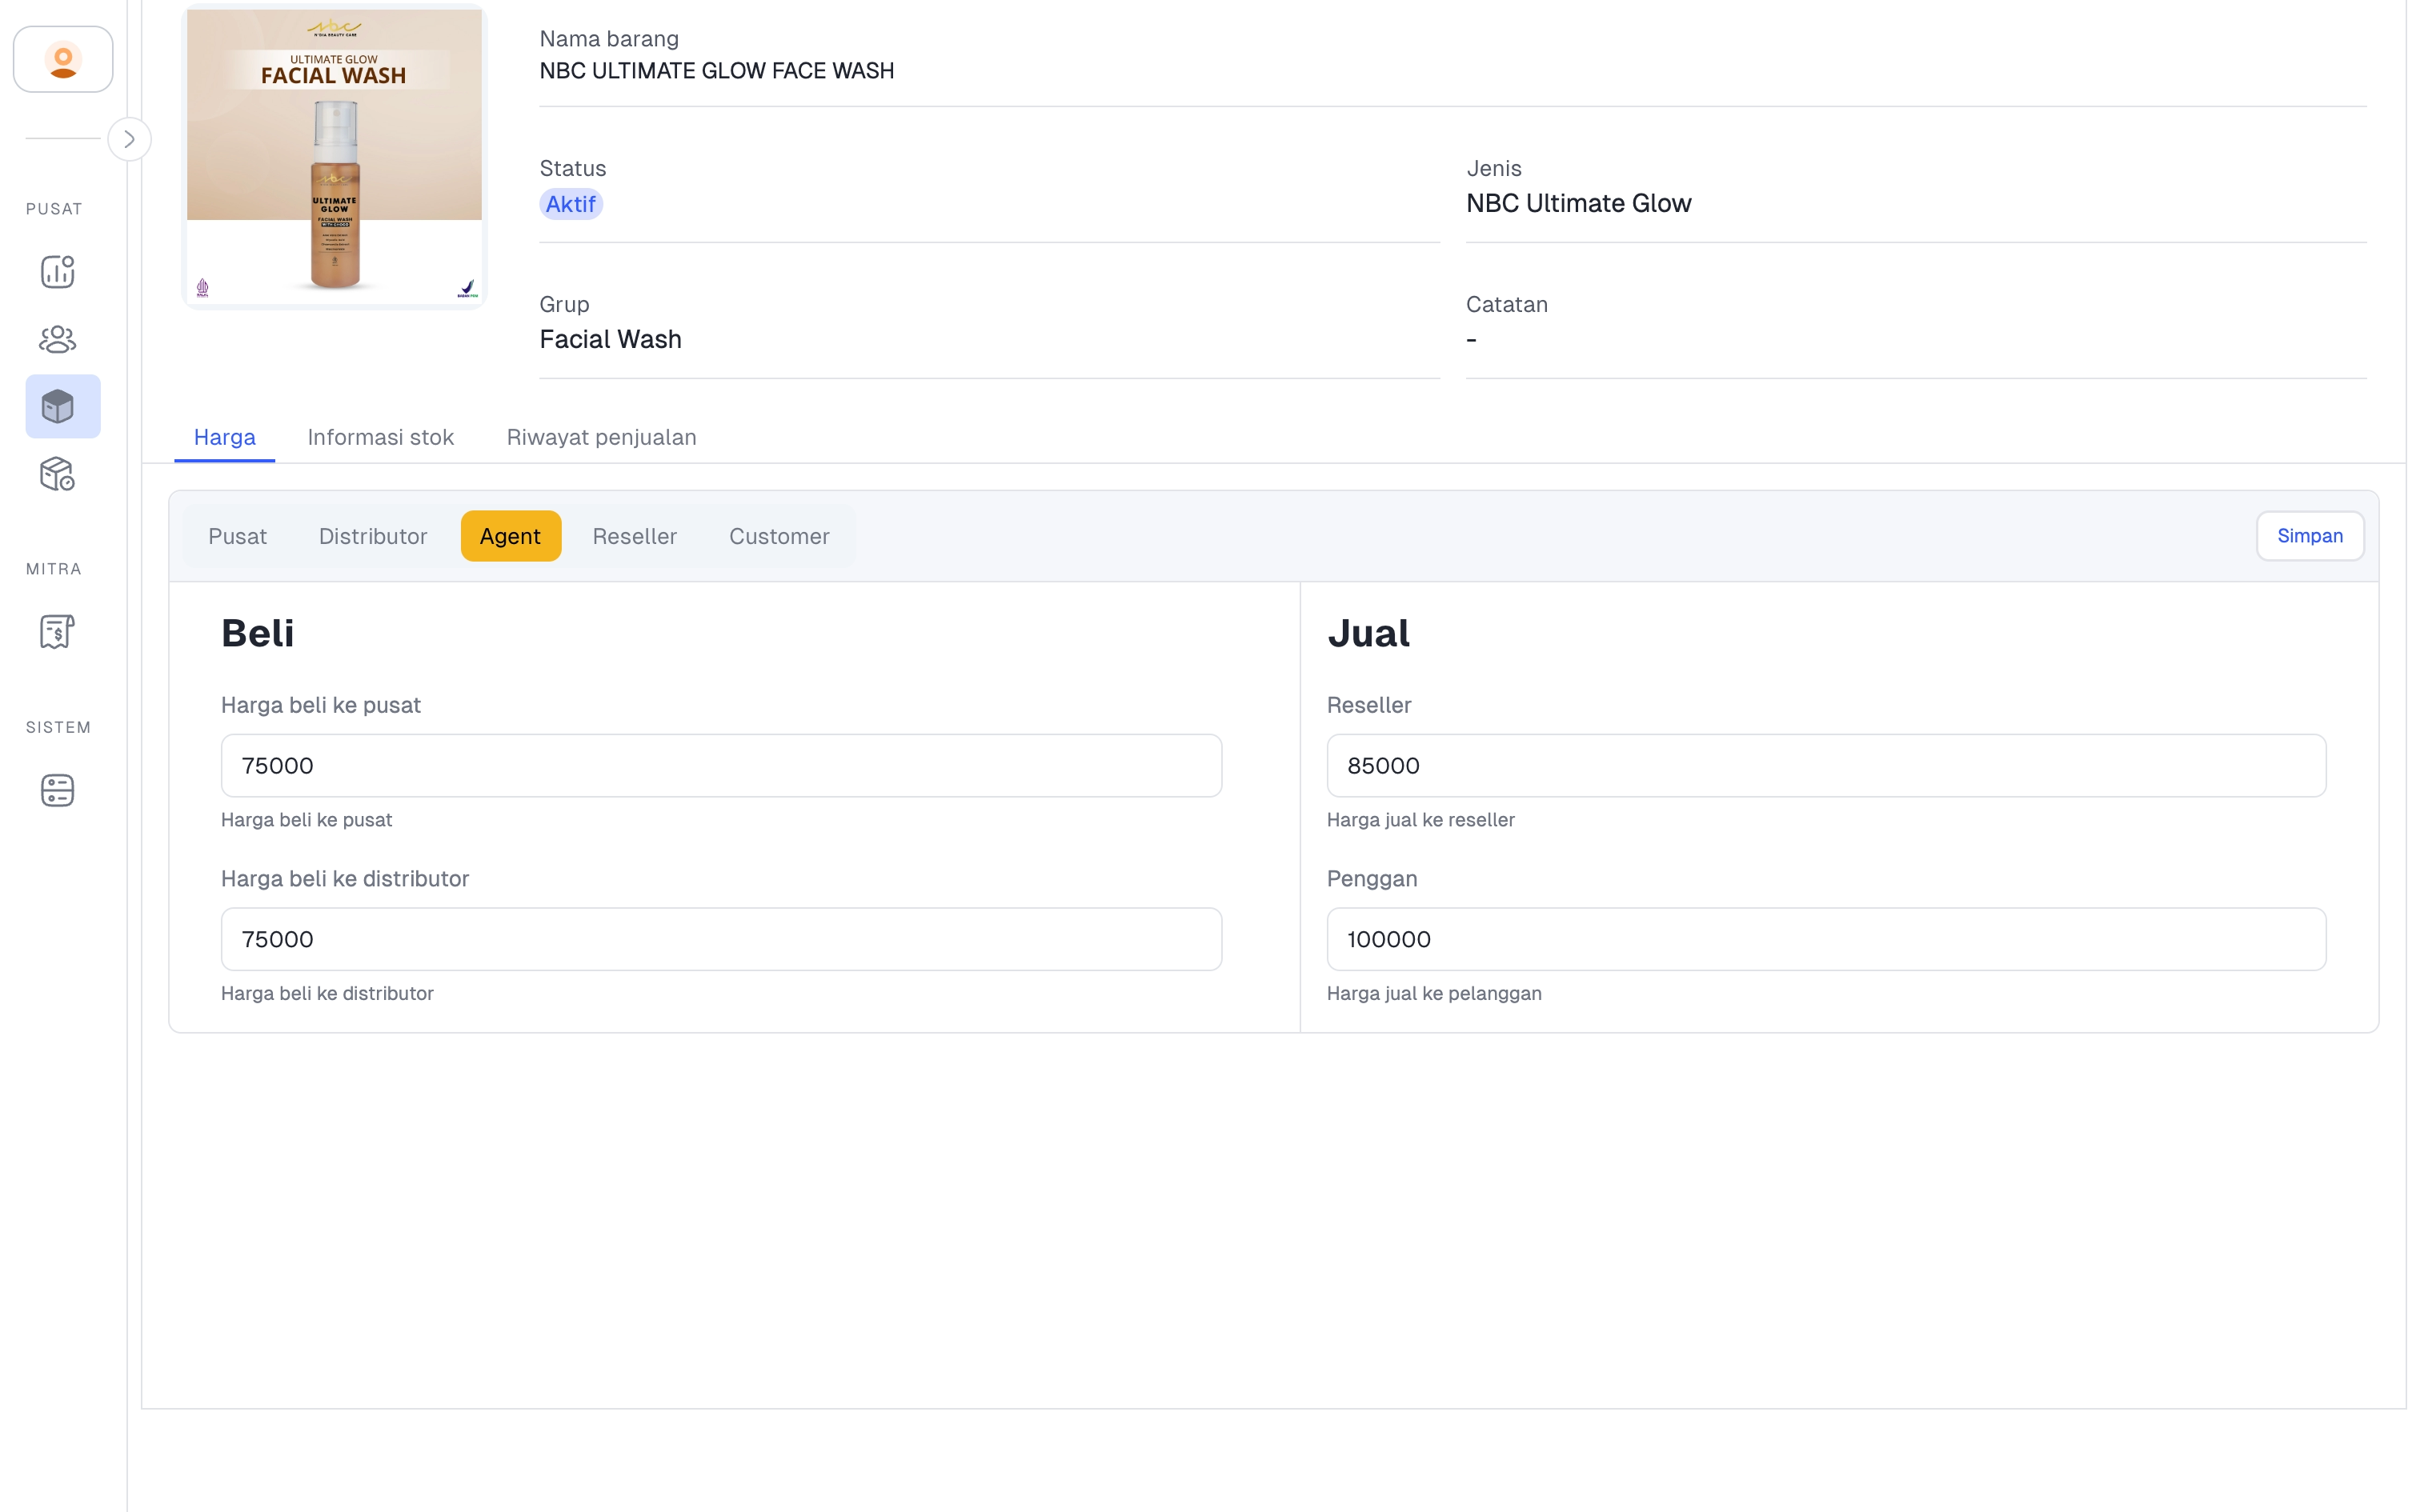
Task: Switch to the Harga tab
Action: click(225, 437)
